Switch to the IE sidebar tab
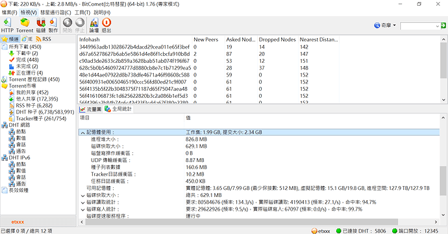 [27, 39]
